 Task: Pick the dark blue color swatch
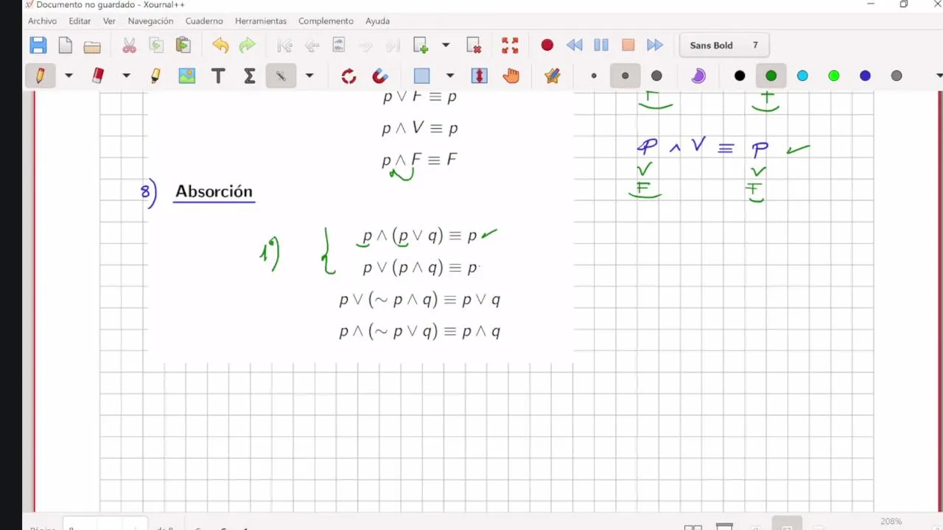coord(865,76)
